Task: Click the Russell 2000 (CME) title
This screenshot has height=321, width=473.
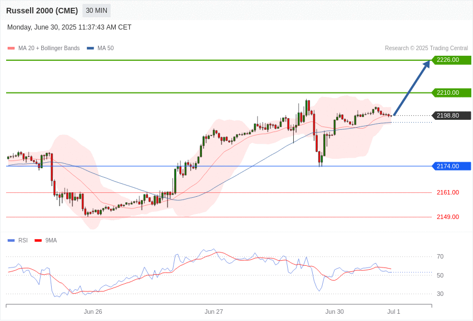Action: point(42,11)
